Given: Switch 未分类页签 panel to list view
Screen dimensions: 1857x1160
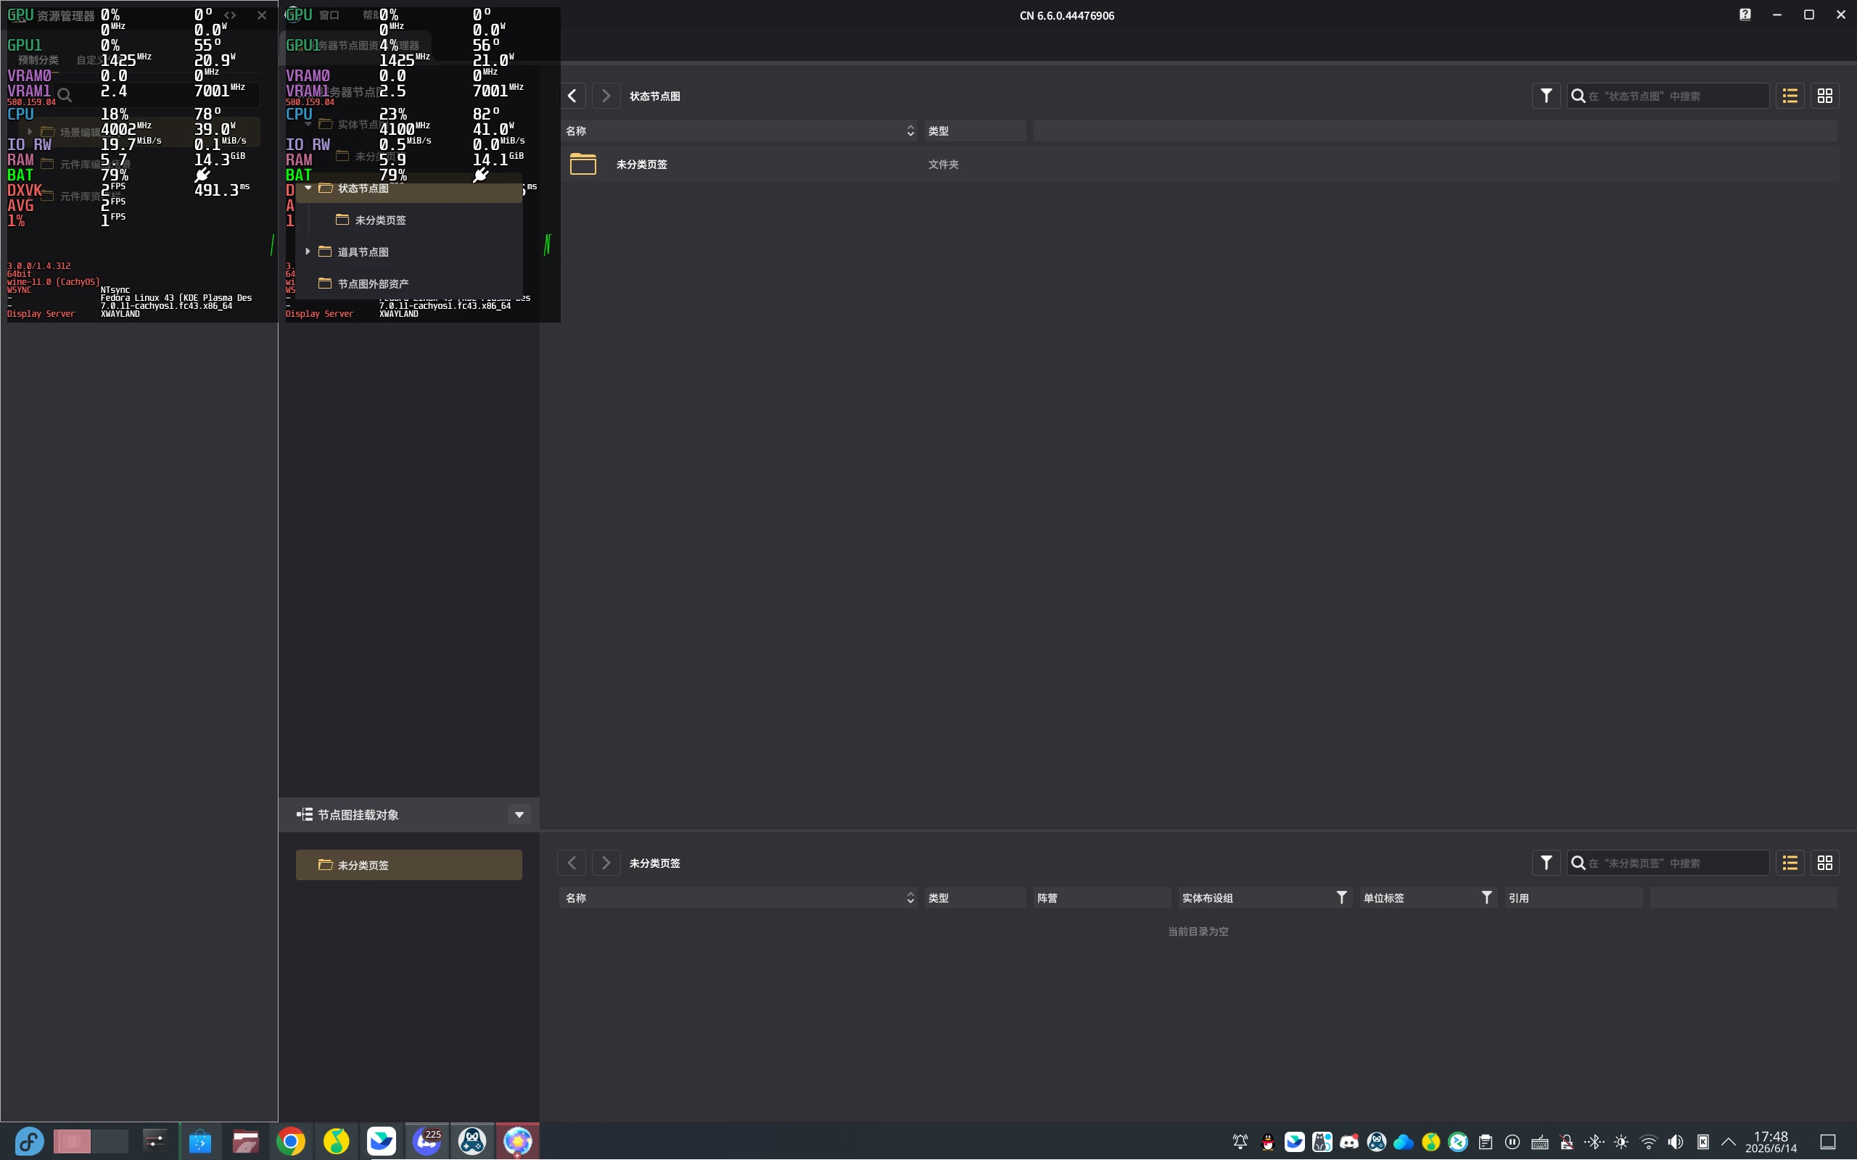Looking at the screenshot, I should pyautogui.click(x=1790, y=863).
